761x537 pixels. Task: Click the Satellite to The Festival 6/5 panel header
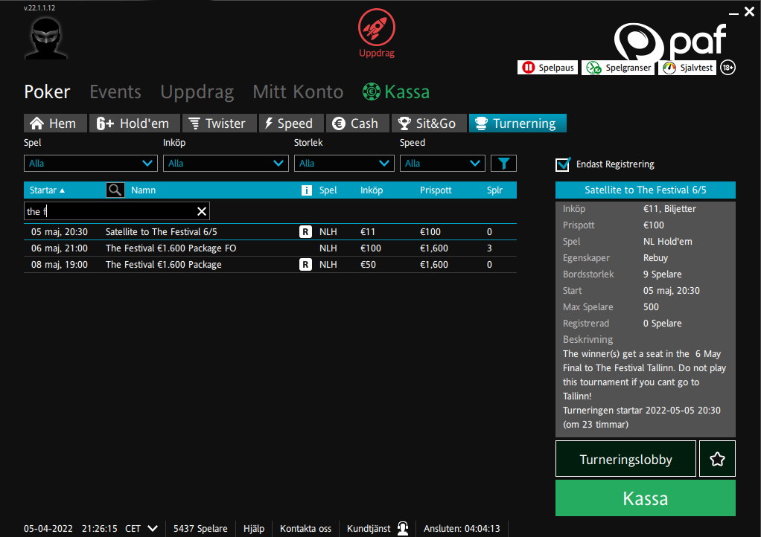point(646,190)
